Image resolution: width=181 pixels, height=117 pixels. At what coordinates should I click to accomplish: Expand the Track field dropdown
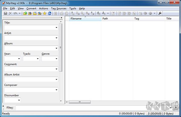[x=38, y=59]
